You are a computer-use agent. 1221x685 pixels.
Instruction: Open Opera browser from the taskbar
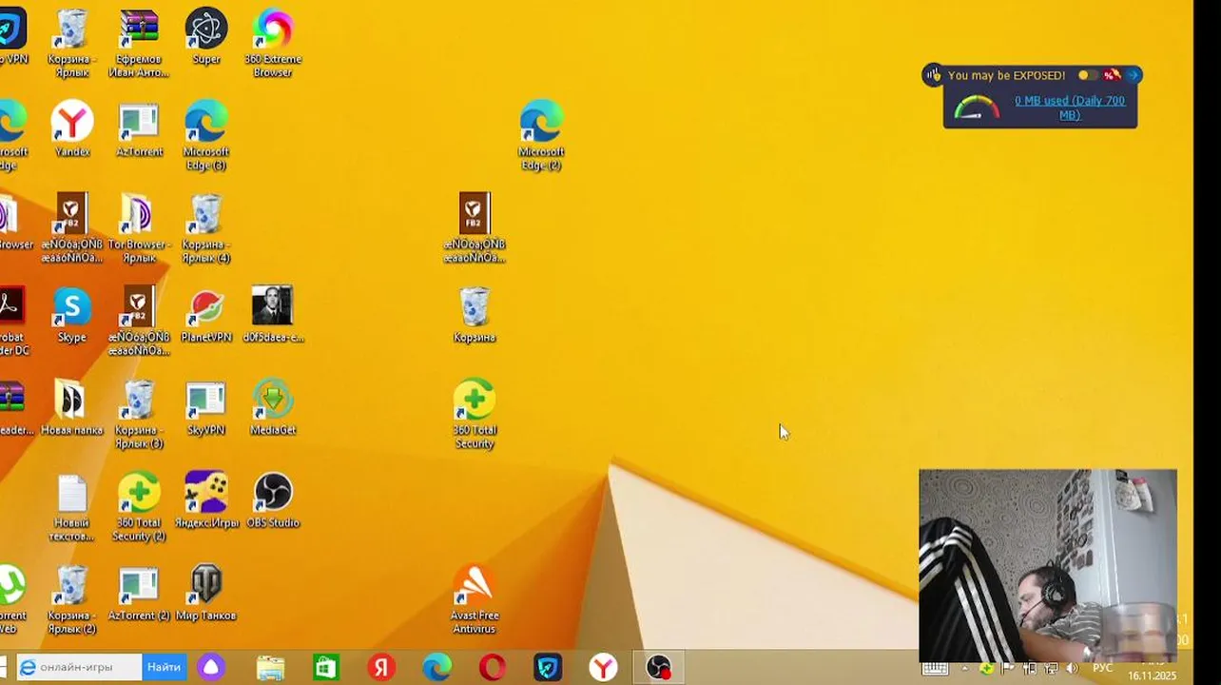pyautogui.click(x=493, y=667)
